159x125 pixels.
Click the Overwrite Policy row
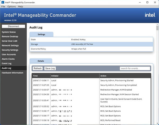(91, 49)
